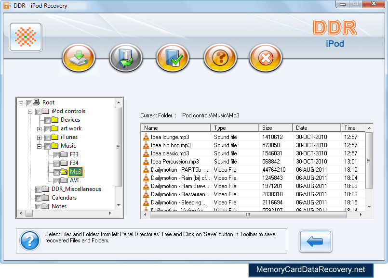Expand the art work node
The image size is (388, 278).
39,129
